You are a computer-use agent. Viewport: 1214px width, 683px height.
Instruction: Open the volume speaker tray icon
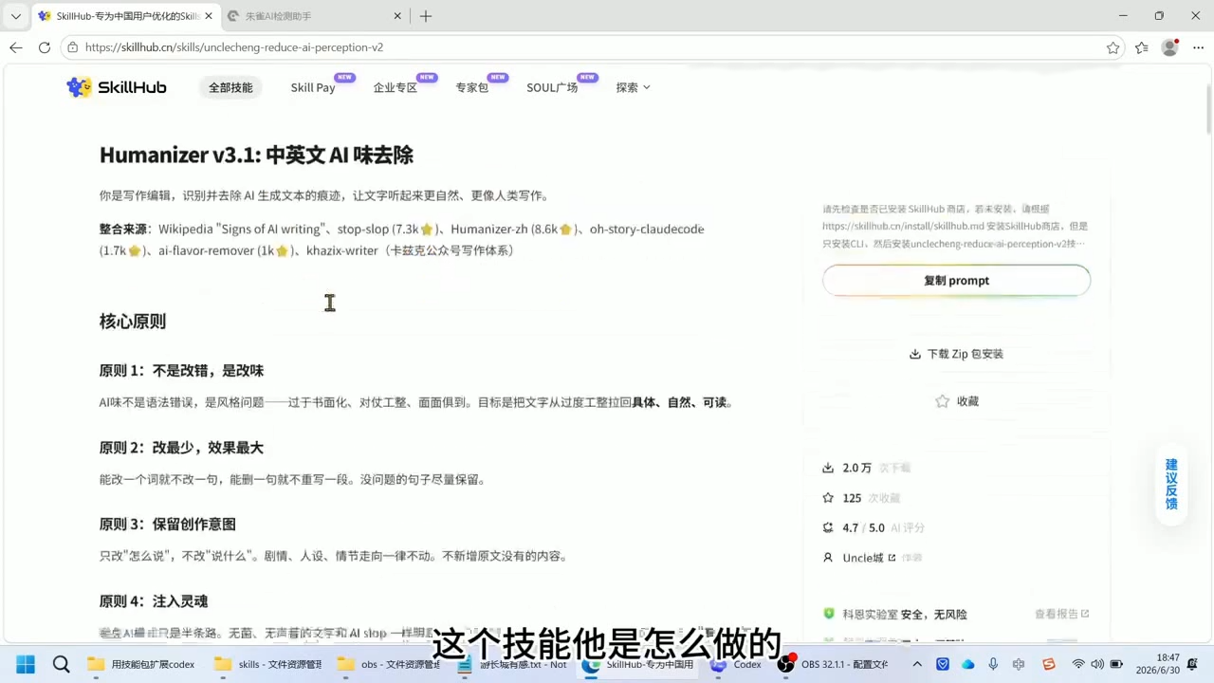[1097, 664]
